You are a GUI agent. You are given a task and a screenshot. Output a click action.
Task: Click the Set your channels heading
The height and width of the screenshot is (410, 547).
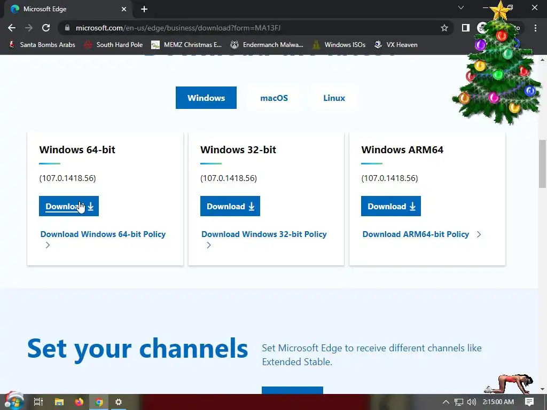(137, 349)
